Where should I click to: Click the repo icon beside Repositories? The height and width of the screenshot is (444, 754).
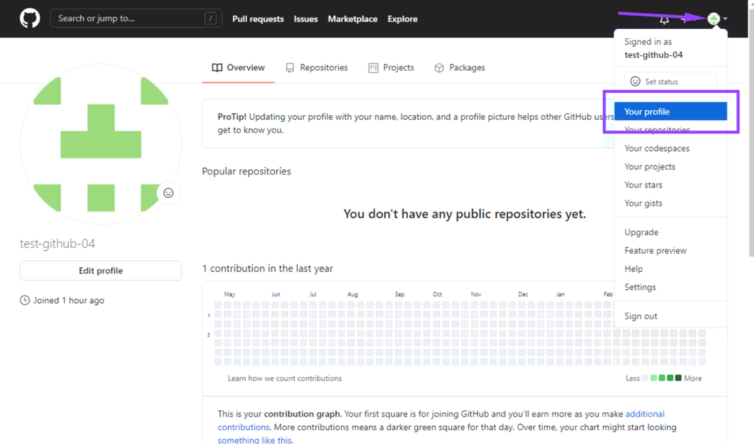point(290,68)
